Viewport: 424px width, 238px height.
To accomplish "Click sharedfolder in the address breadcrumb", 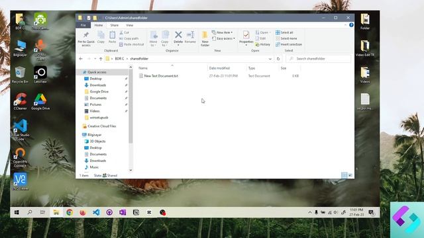I will point(139,59).
